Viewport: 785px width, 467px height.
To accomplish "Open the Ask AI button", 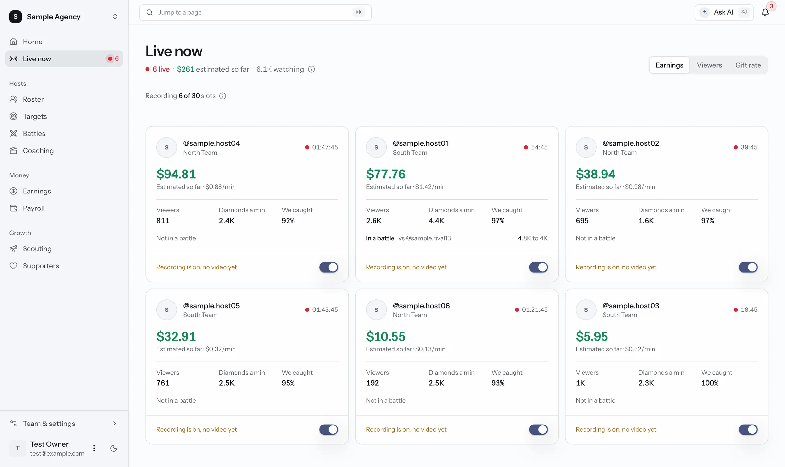I will pos(724,12).
